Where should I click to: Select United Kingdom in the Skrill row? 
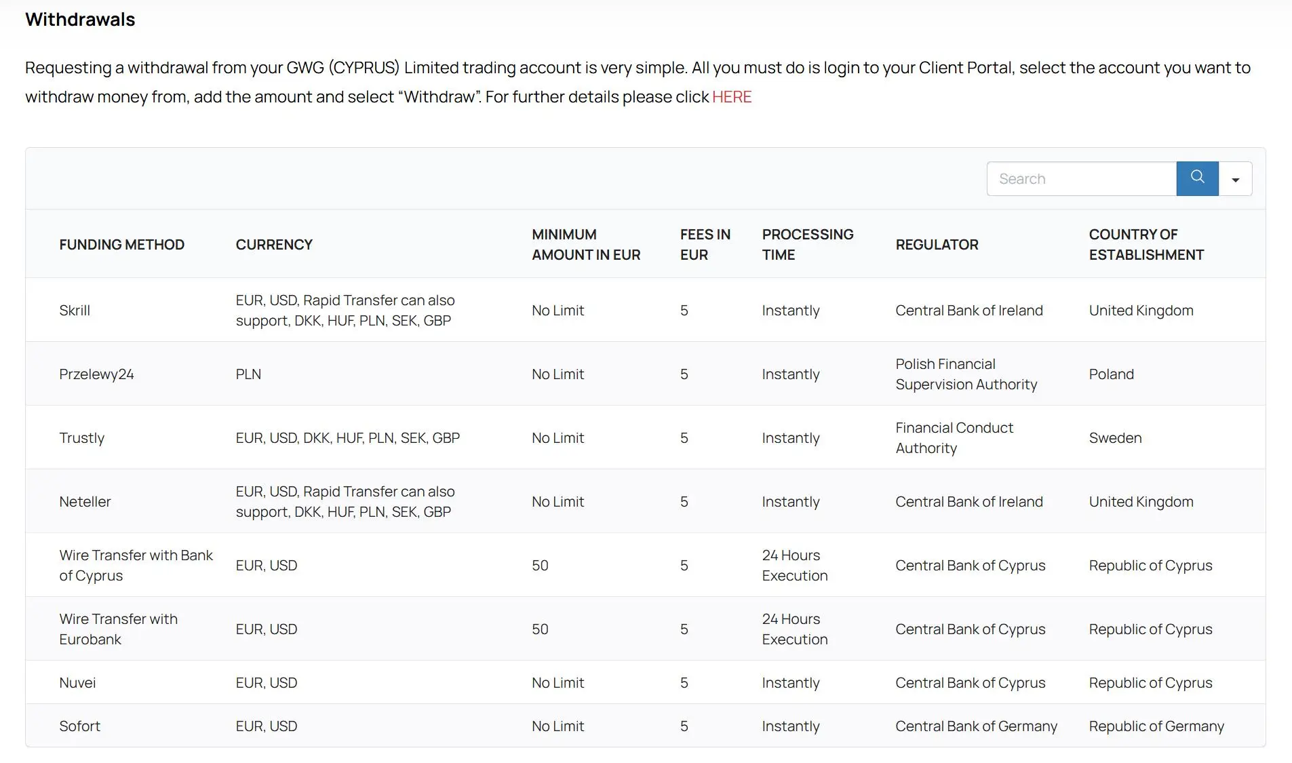click(1141, 310)
